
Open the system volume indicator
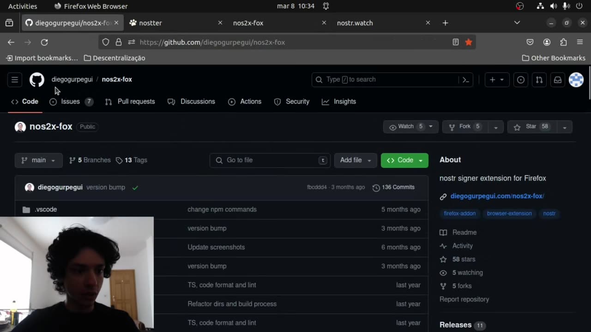click(553, 6)
